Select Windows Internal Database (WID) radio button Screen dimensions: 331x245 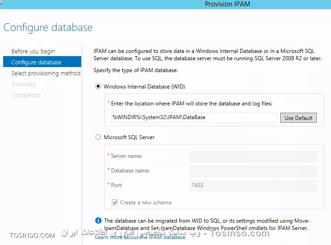(x=98, y=86)
